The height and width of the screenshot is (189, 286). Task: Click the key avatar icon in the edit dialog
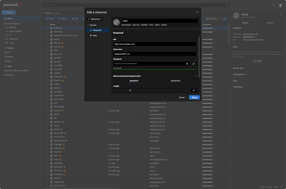[116, 22]
